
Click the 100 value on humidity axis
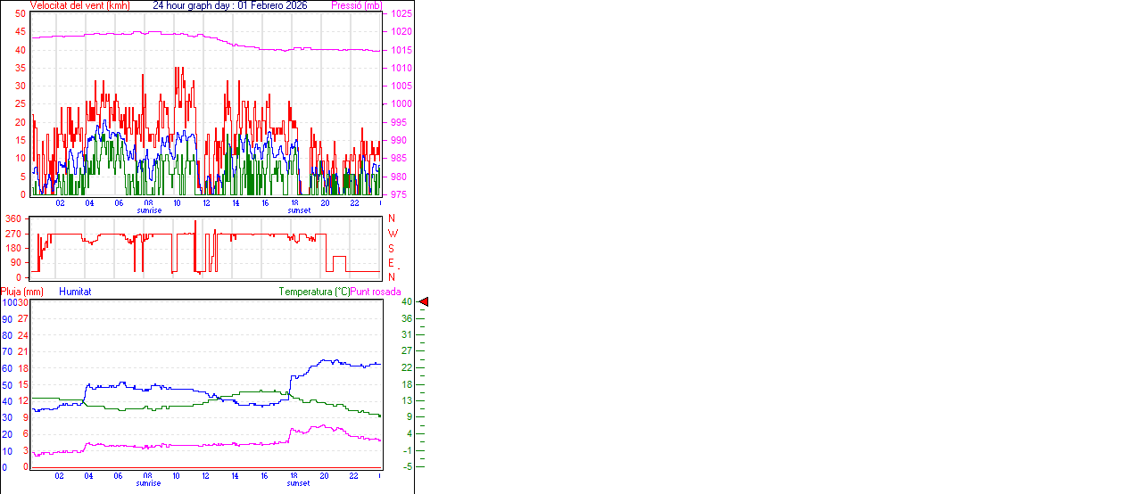[x=9, y=303]
